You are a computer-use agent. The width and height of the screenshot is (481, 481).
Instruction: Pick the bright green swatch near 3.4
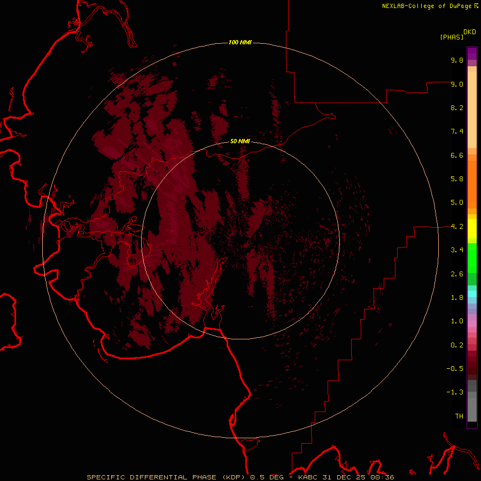472,258
